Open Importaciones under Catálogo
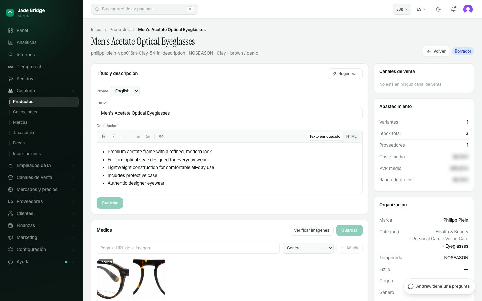482x301 pixels. pyautogui.click(x=44, y=154)
